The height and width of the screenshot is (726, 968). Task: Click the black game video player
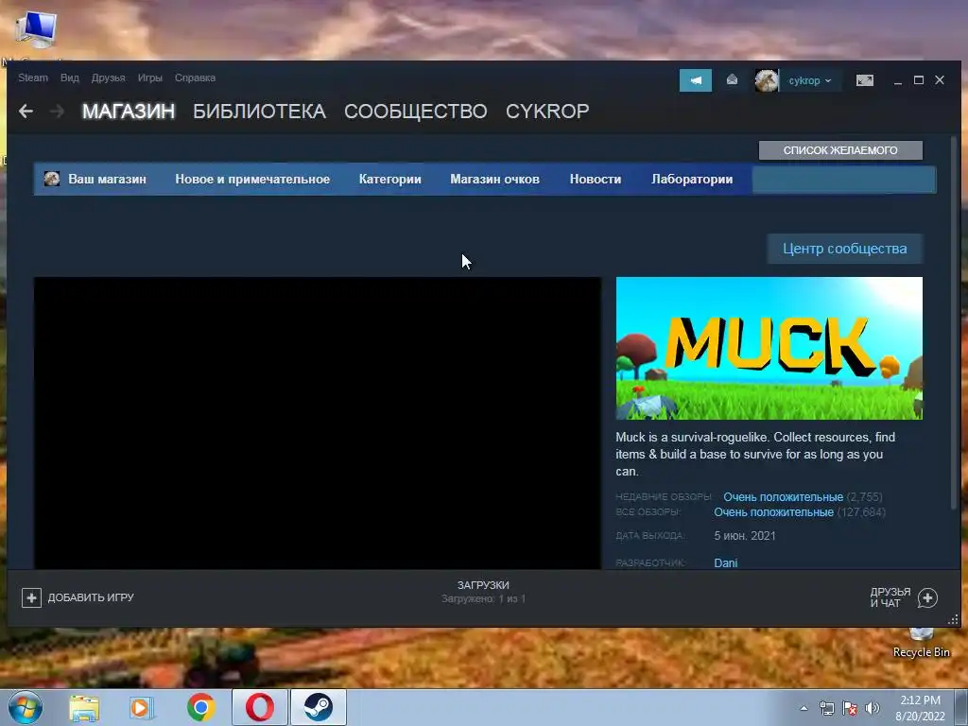click(x=318, y=423)
